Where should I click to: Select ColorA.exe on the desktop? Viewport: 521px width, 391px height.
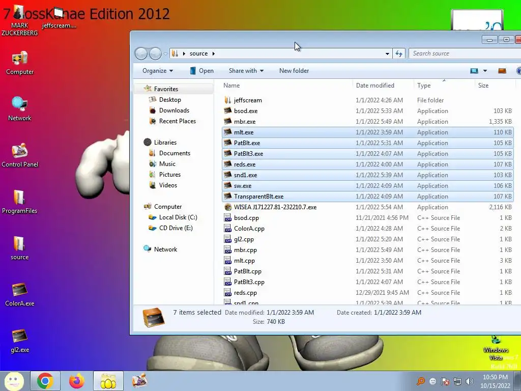coord(20,294)
